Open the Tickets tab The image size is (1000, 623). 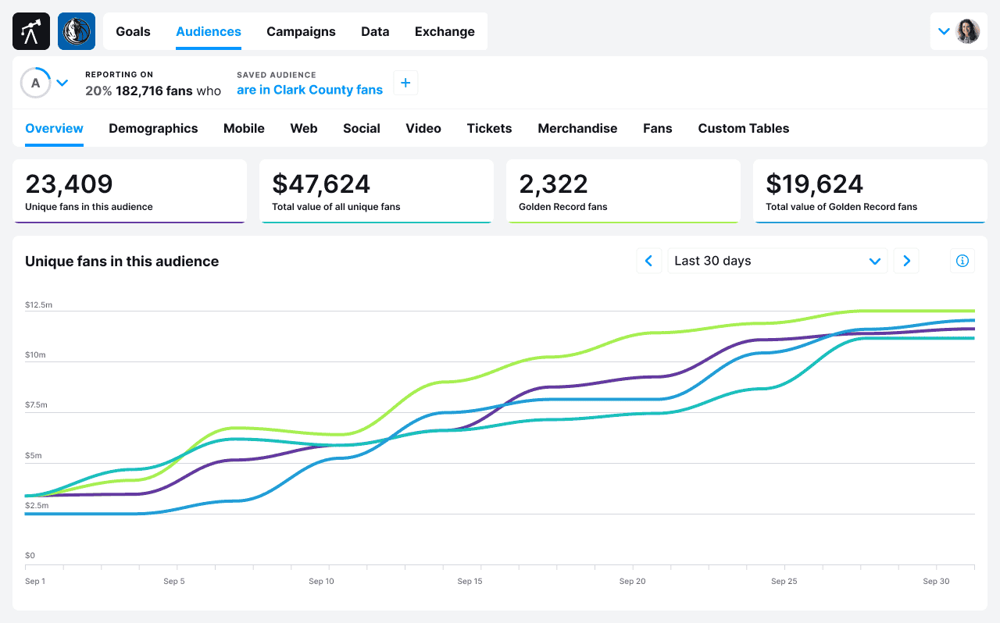489,128
